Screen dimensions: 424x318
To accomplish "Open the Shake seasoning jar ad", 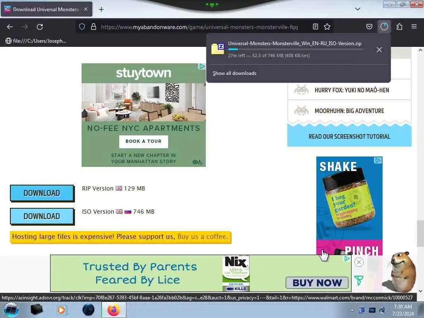I will click(349, 200).
